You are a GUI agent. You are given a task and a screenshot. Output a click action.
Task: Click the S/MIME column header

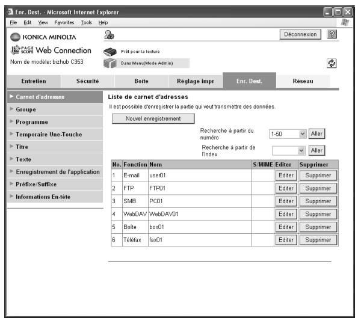[263, 165]
